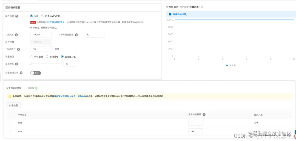Click pub in 串联链路 column

pos(20,123)
